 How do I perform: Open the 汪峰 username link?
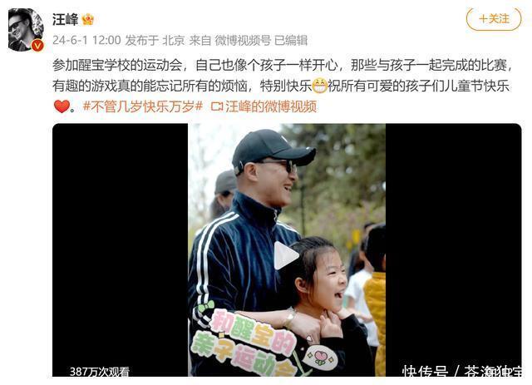click(65, 19)
